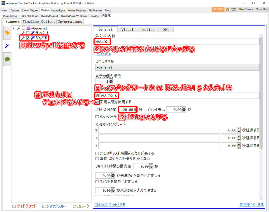Uncheck the 正規表現を使用する checkbox

97,102
